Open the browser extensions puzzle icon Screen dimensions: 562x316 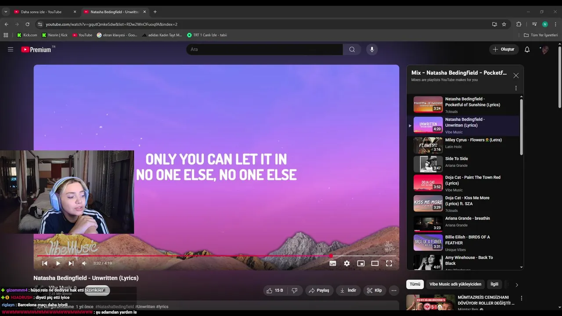click(519, 24)
